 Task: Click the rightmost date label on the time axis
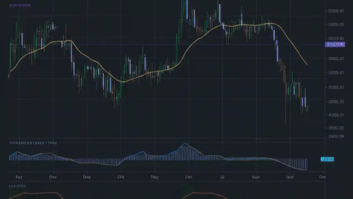[322, 177]
